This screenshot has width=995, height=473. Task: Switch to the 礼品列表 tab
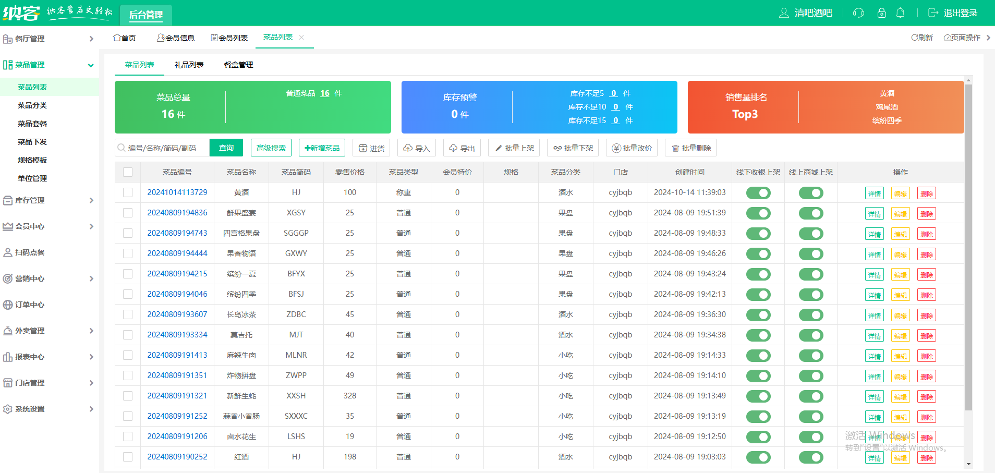pyautogui.click(x=189, y=65)
